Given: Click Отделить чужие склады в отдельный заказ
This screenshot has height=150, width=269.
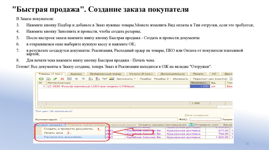Looking at the screenshot, I should pyautogui.click(x=101, y=125).
